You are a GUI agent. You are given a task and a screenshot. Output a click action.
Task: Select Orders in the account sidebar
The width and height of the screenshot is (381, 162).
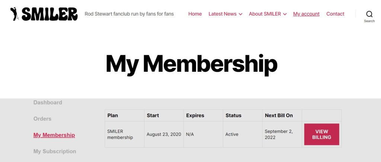click(42, 119)
